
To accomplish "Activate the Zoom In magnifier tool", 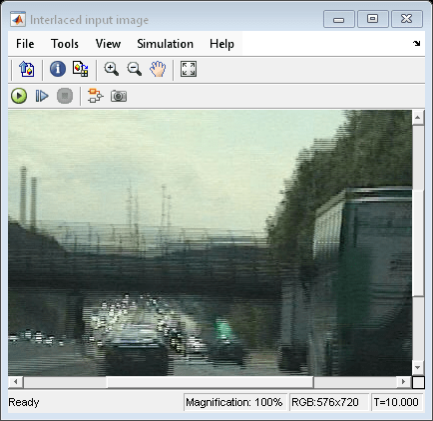I will pos(111,69).
